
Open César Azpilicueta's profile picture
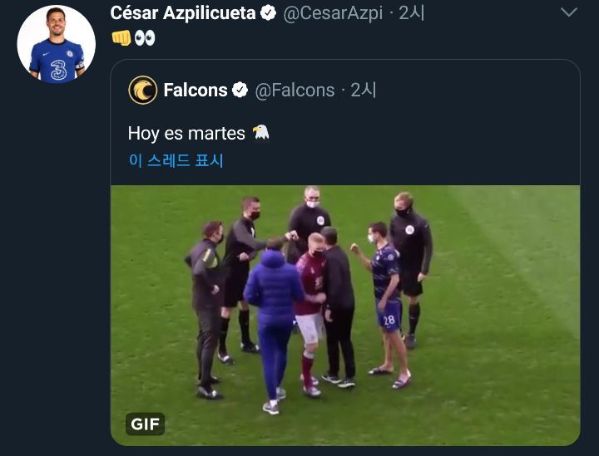[x=57, y=46]
